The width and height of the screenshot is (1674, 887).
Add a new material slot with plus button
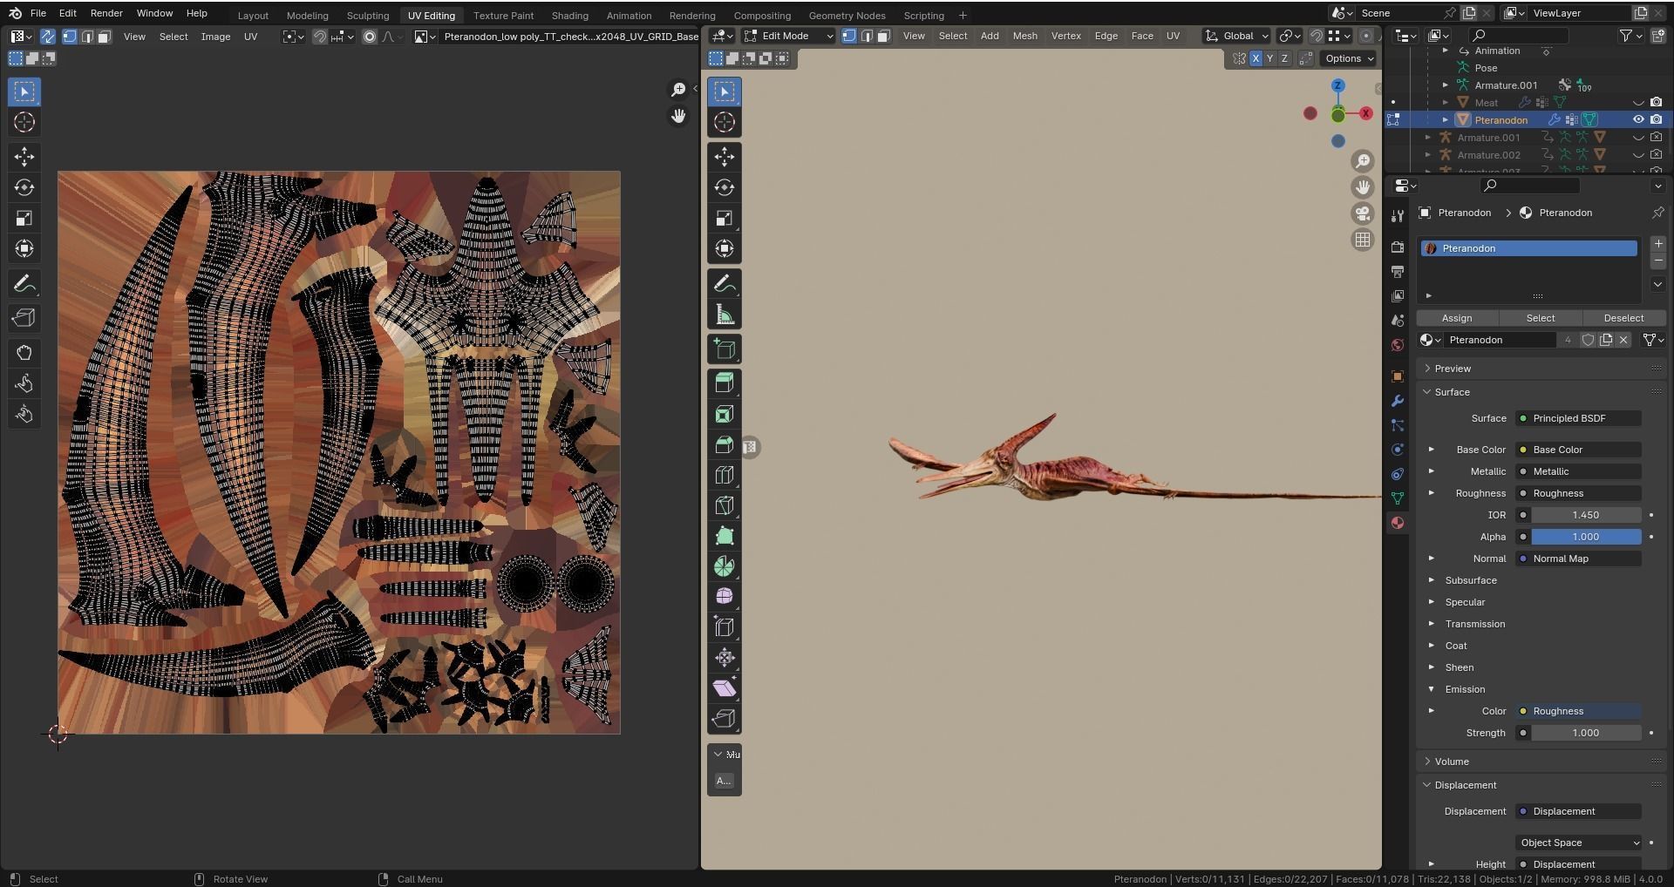pyautogui.click(x=1657, y=245)
